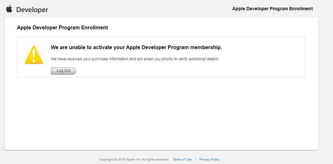The width and height of the screenshot is (333, 164).
Task: Click the top-right Apple Developer Program Enrollment title
Action: (272, 9)
